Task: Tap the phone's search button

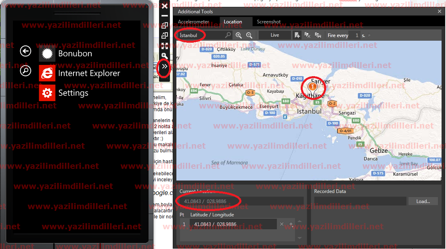Action: click(25, 71)
